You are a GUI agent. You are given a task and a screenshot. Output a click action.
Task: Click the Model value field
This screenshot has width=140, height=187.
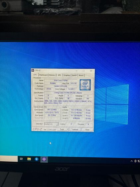click(68, 95)
